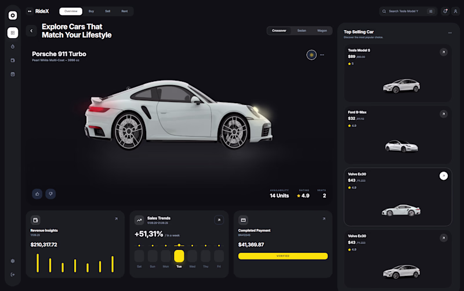Click the Sales Trends chart icon
This screenshot has height=291, width=464.
coord(139,220)
